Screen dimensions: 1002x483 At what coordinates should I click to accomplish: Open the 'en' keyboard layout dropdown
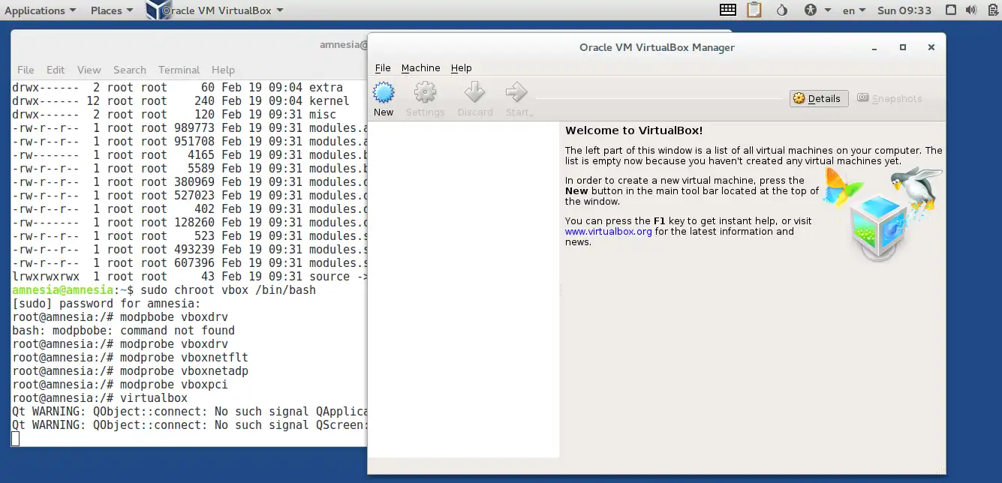click(853, 10)
